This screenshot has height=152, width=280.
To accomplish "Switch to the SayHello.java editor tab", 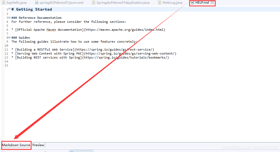I will (x=15, y=3).
